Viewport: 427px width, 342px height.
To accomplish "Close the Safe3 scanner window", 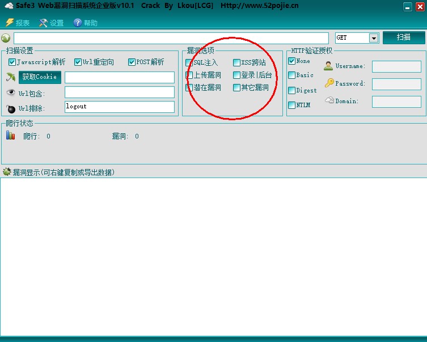I will tap(420, 7).
